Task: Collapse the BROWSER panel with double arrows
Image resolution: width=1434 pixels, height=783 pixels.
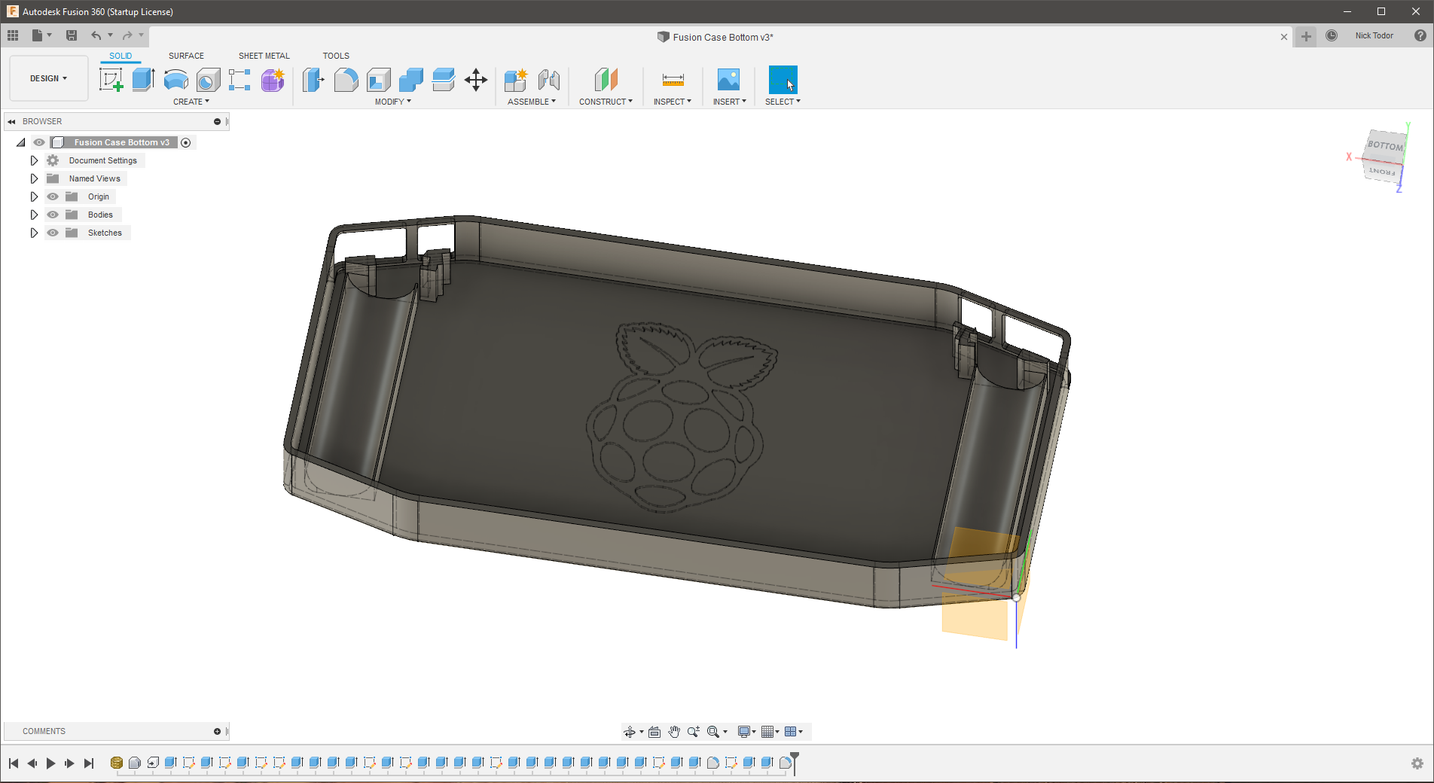Action: pyautogui.click(x=12, y=121)
